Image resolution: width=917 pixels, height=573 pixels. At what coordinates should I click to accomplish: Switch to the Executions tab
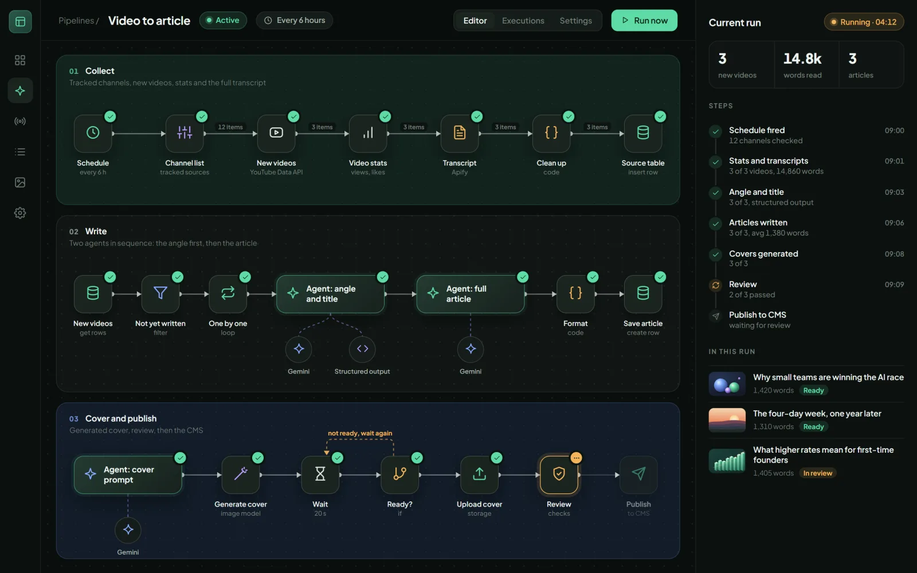point(523,21)
